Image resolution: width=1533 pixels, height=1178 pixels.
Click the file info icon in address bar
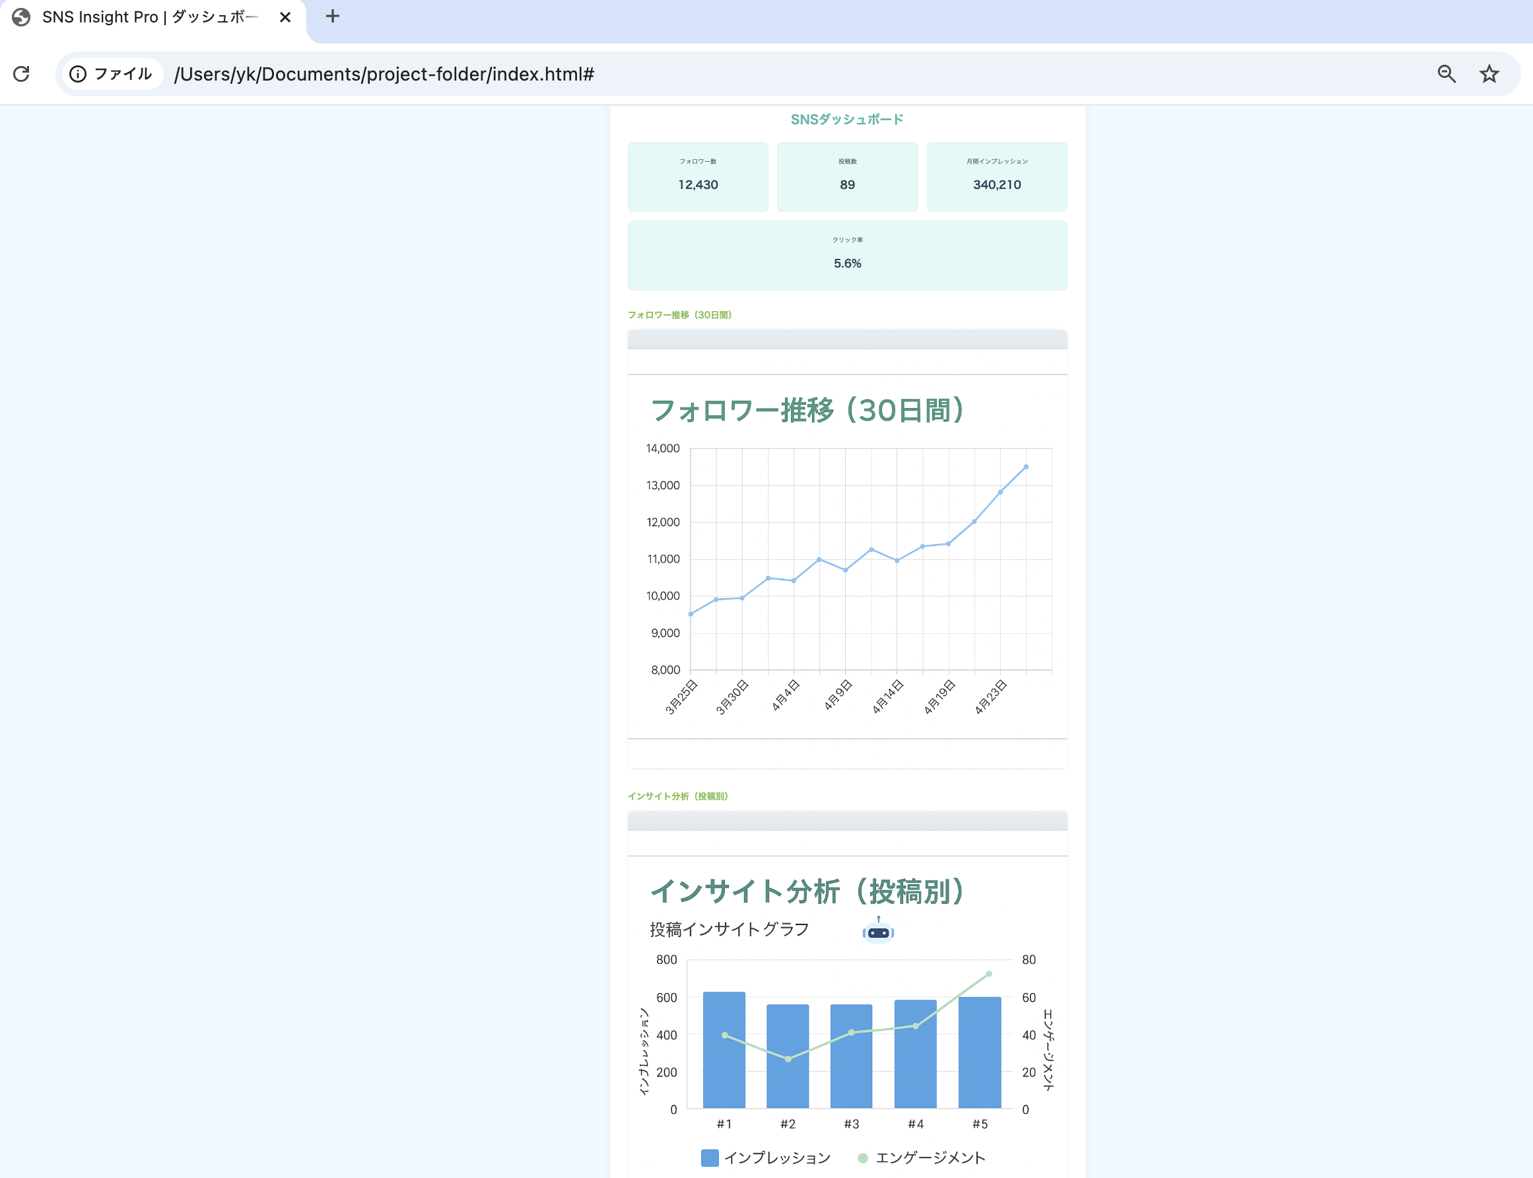78,74
